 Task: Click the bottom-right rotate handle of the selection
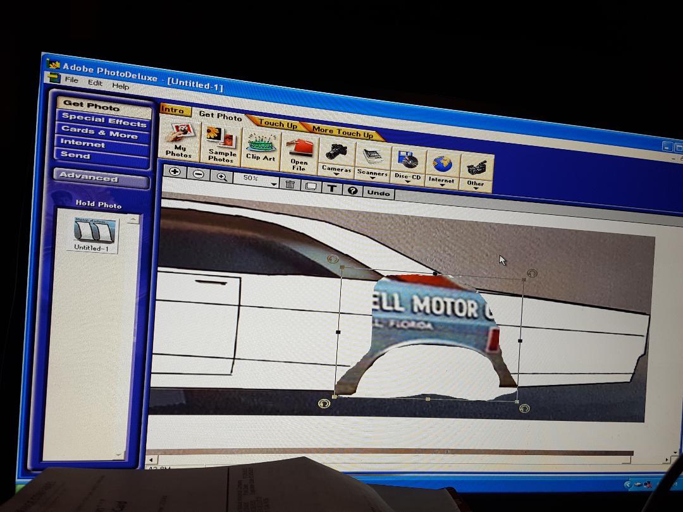coord(524,408)
